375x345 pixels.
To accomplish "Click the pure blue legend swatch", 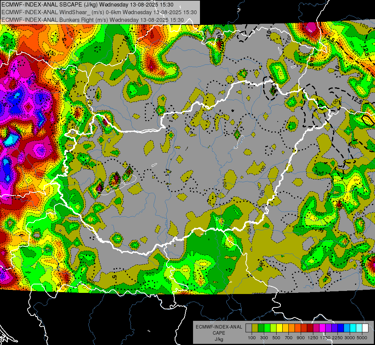I will pos(341,328).
